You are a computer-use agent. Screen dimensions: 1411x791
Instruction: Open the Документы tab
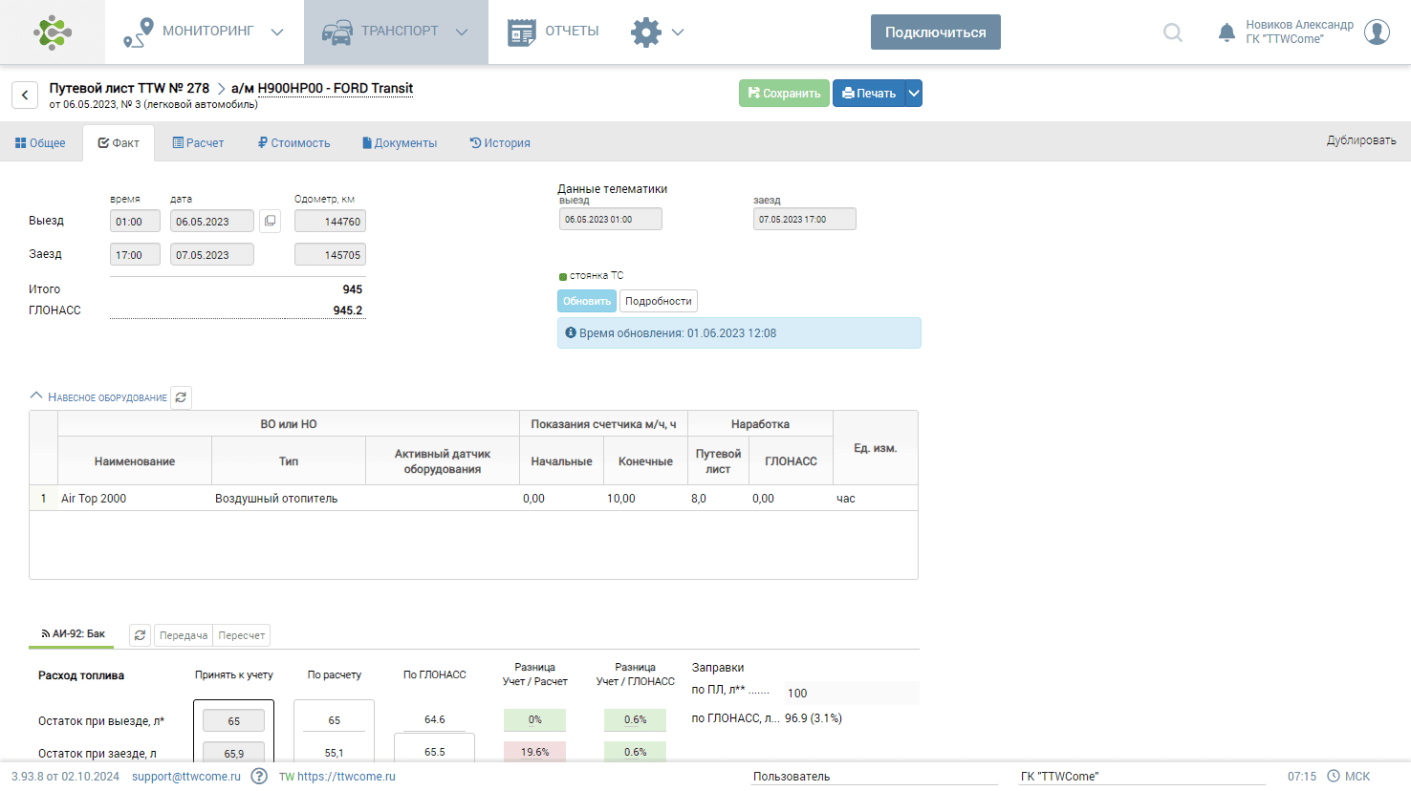tap(400, 142)
